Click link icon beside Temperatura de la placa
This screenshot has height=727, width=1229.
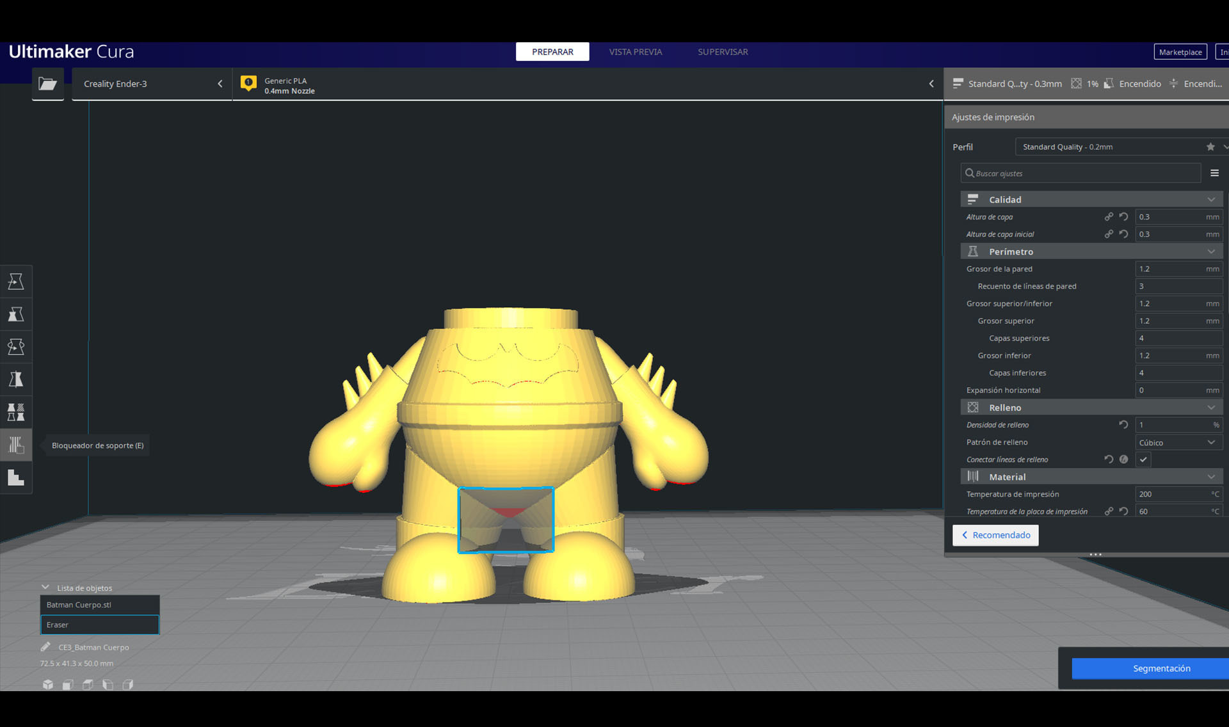pos(1109,511)
